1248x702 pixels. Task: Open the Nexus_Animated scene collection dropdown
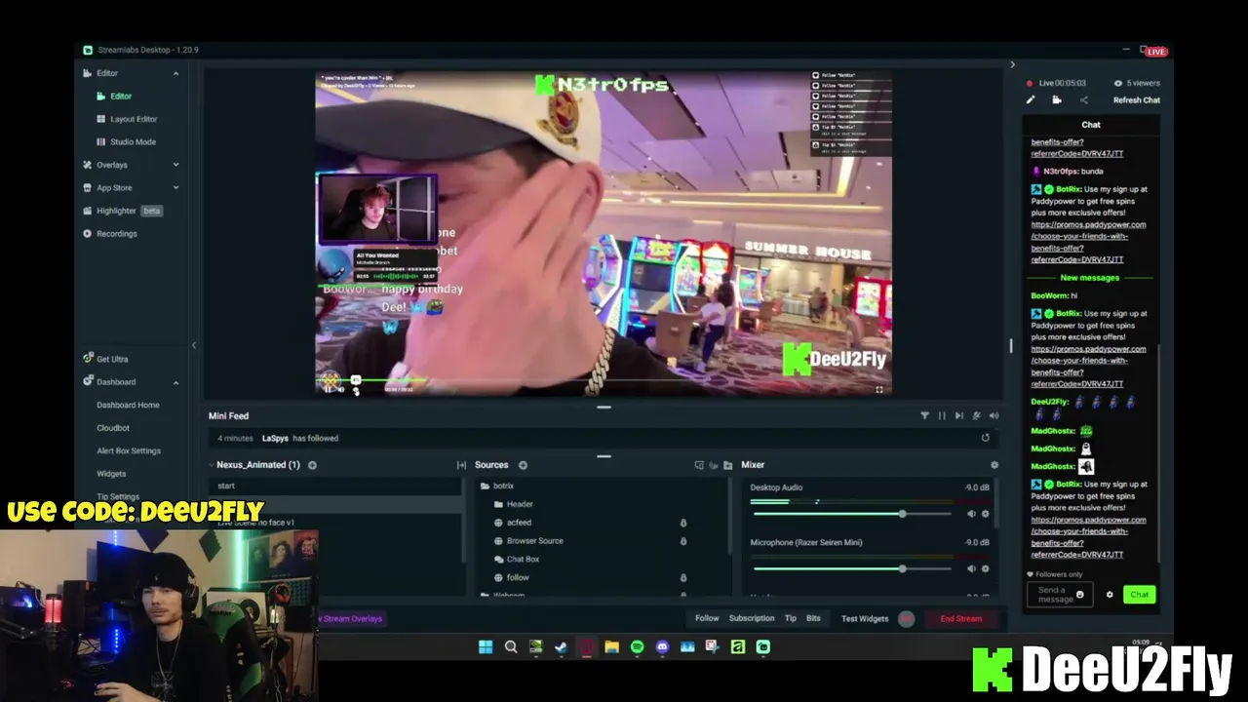257,465
